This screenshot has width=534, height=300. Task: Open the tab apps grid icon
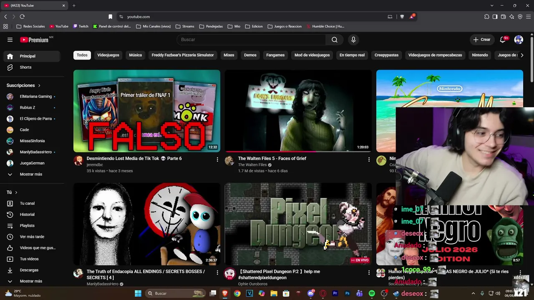click(5, 26)
